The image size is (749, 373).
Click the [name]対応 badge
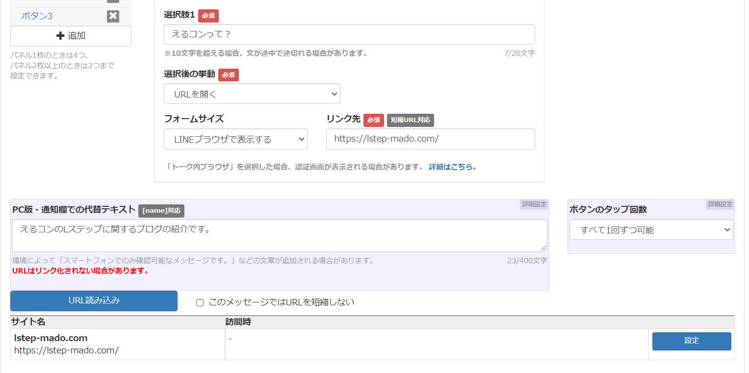[161, 211]
